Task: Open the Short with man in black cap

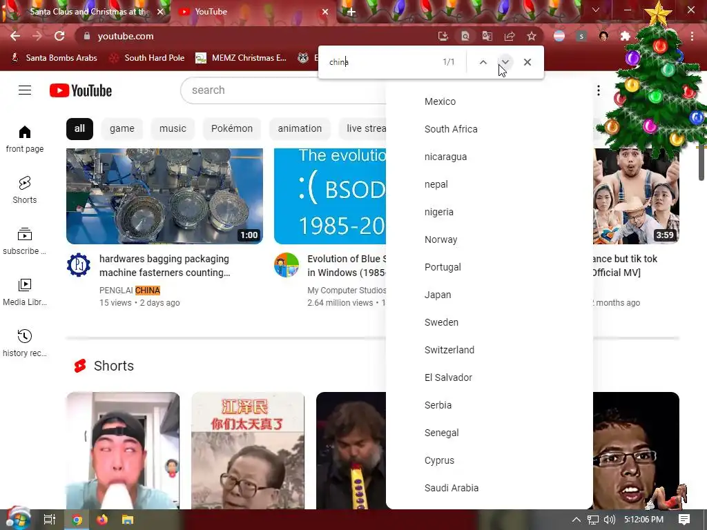Action: 123,451
